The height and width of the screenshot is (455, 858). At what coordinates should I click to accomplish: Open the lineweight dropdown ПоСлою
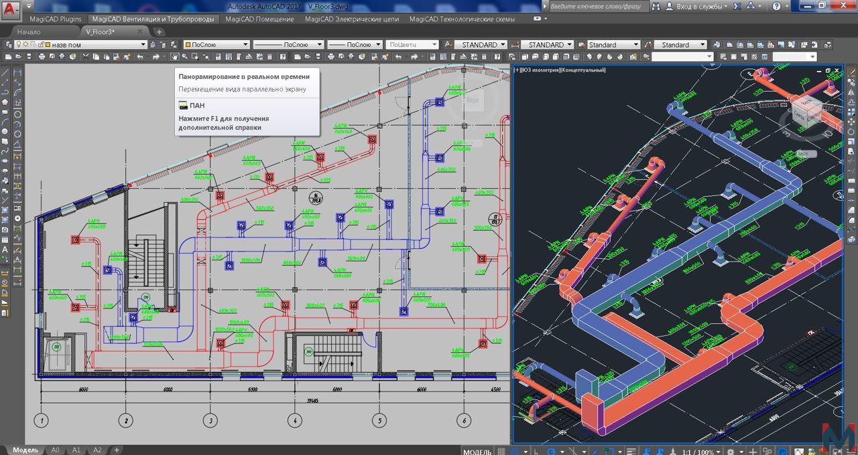click(355, 45)
